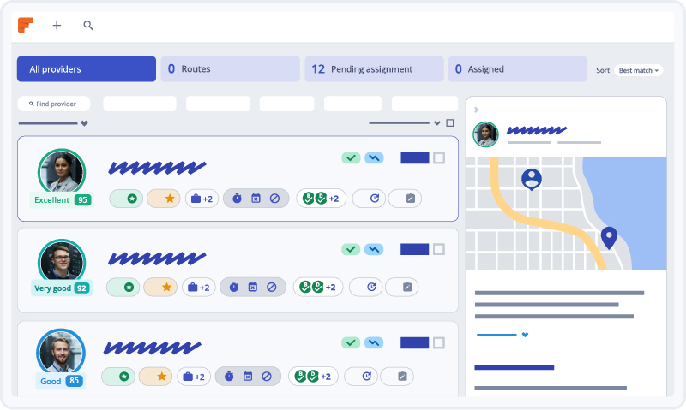The height and width of the screenshot is (410, 686).
Task: Click the blue bar on Good provider card
Action: 415,342
